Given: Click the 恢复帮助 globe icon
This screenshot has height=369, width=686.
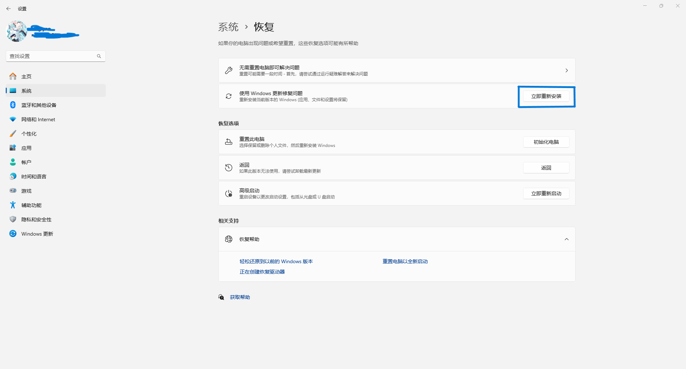Looking at the screenshot, I should point(229,239).
